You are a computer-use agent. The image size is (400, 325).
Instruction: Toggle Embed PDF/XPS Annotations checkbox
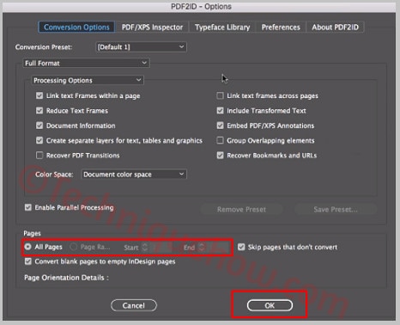coord(220,126)
